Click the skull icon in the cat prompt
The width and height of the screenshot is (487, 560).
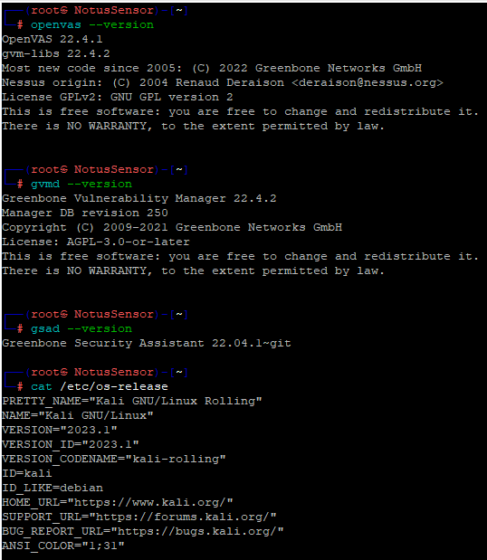pyautogui.click(x=64, y=372)
